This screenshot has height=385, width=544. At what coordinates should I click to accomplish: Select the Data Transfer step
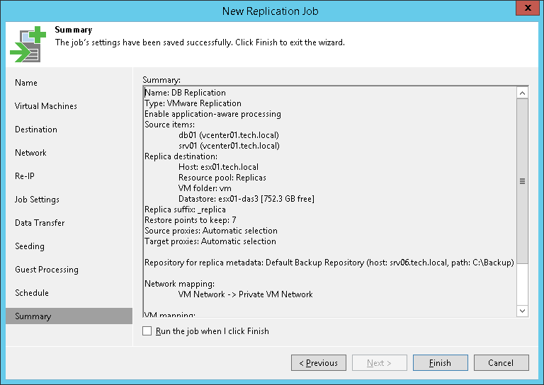click(40, 223)
